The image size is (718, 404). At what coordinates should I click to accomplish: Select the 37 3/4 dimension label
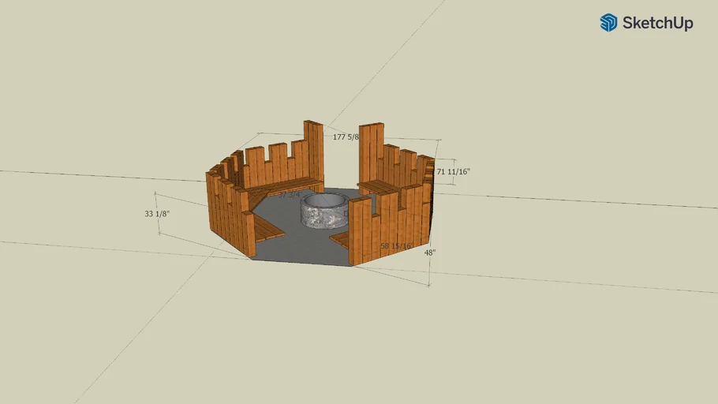click(289, 194)
